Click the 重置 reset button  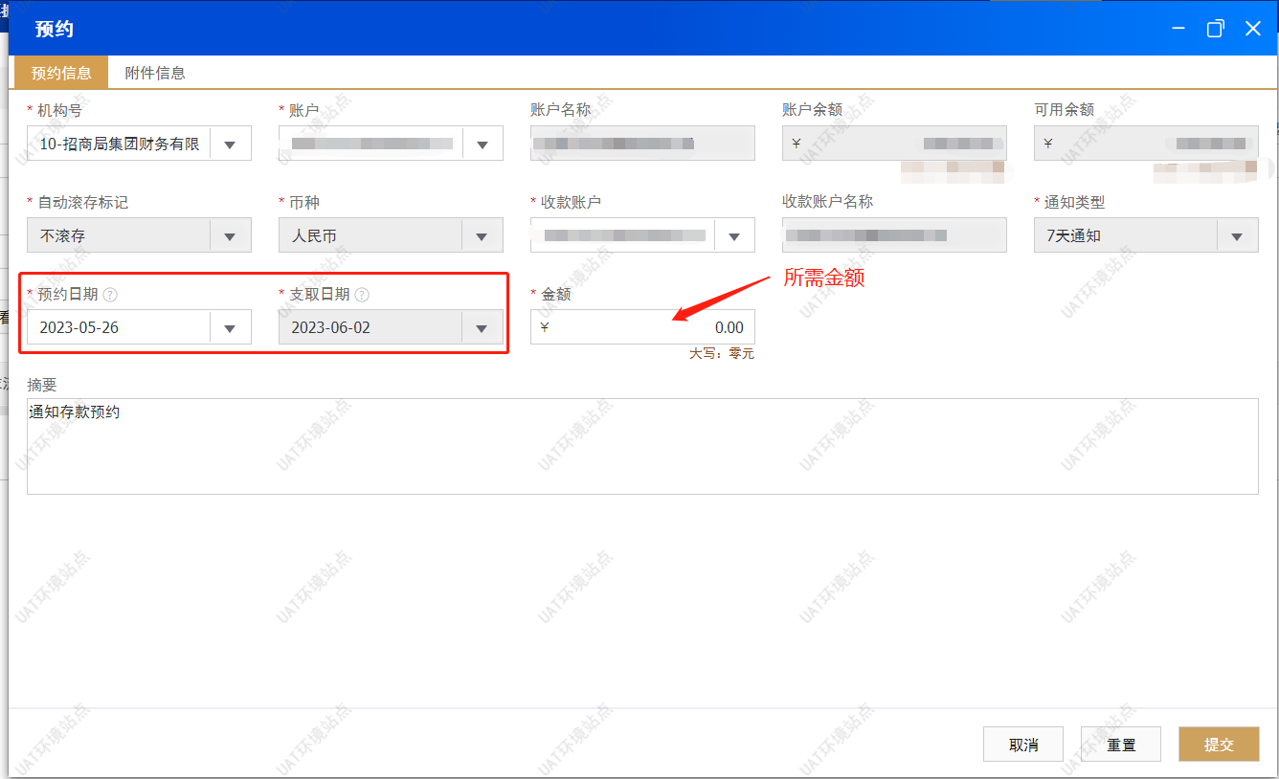click(x=1121, y=745)
